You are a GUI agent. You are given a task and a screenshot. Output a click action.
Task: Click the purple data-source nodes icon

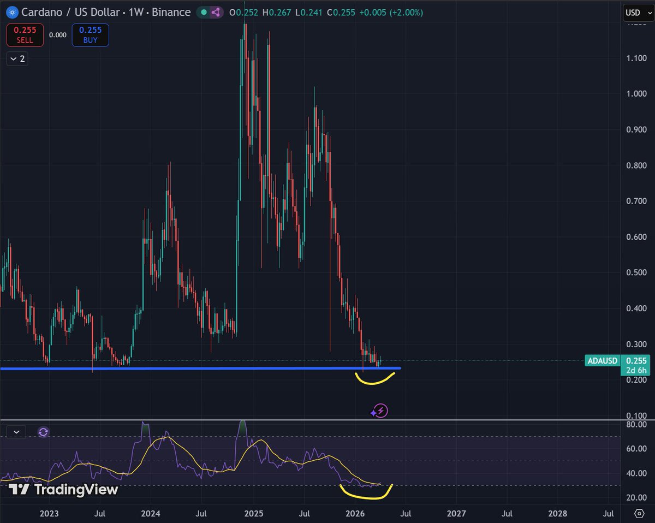[x=216, y=12]
